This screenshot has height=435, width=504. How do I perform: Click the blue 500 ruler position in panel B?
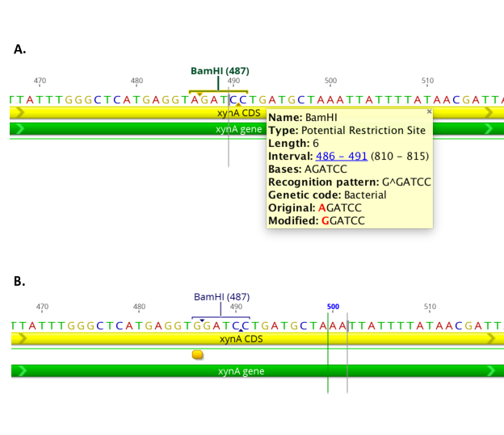[x=333, y=307]
